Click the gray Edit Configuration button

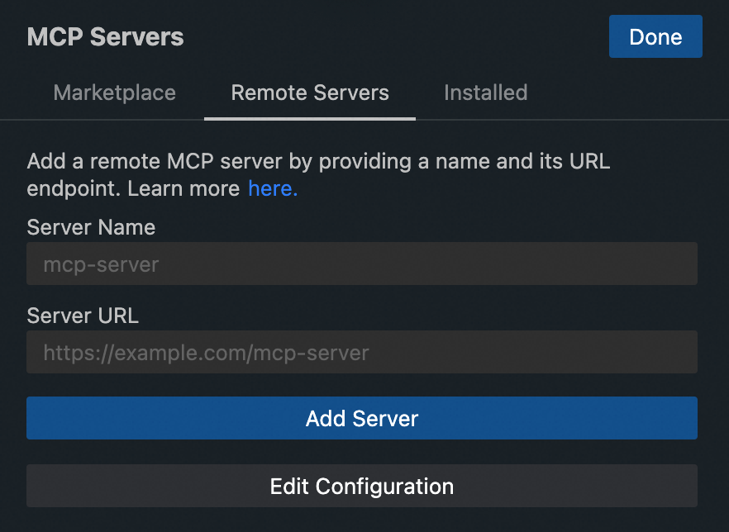362,486
